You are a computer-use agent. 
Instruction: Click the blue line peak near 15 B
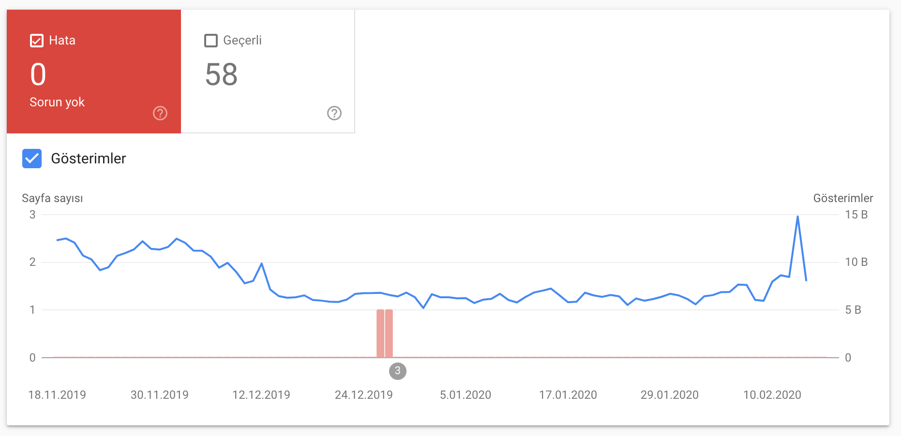[x=797, y=217]
